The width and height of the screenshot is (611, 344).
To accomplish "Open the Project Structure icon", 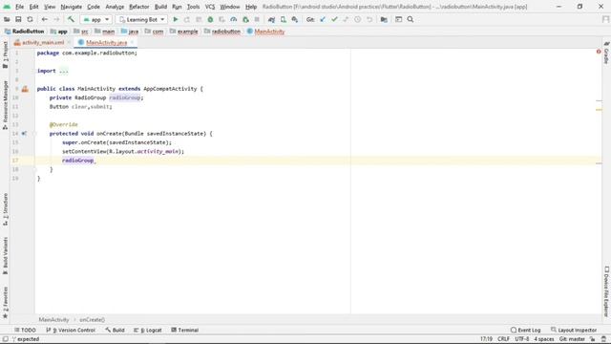I will [x=384, y=19].
